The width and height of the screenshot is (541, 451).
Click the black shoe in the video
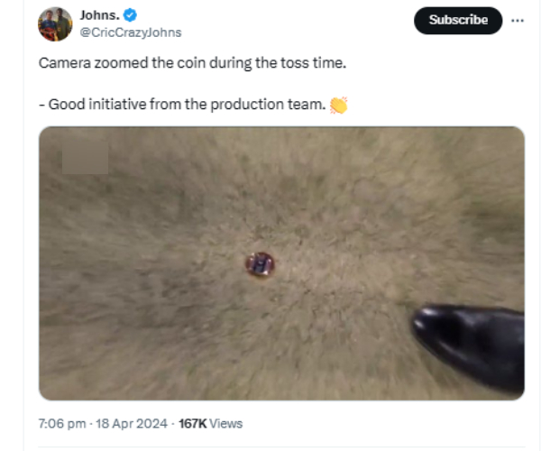coord(471,343)
